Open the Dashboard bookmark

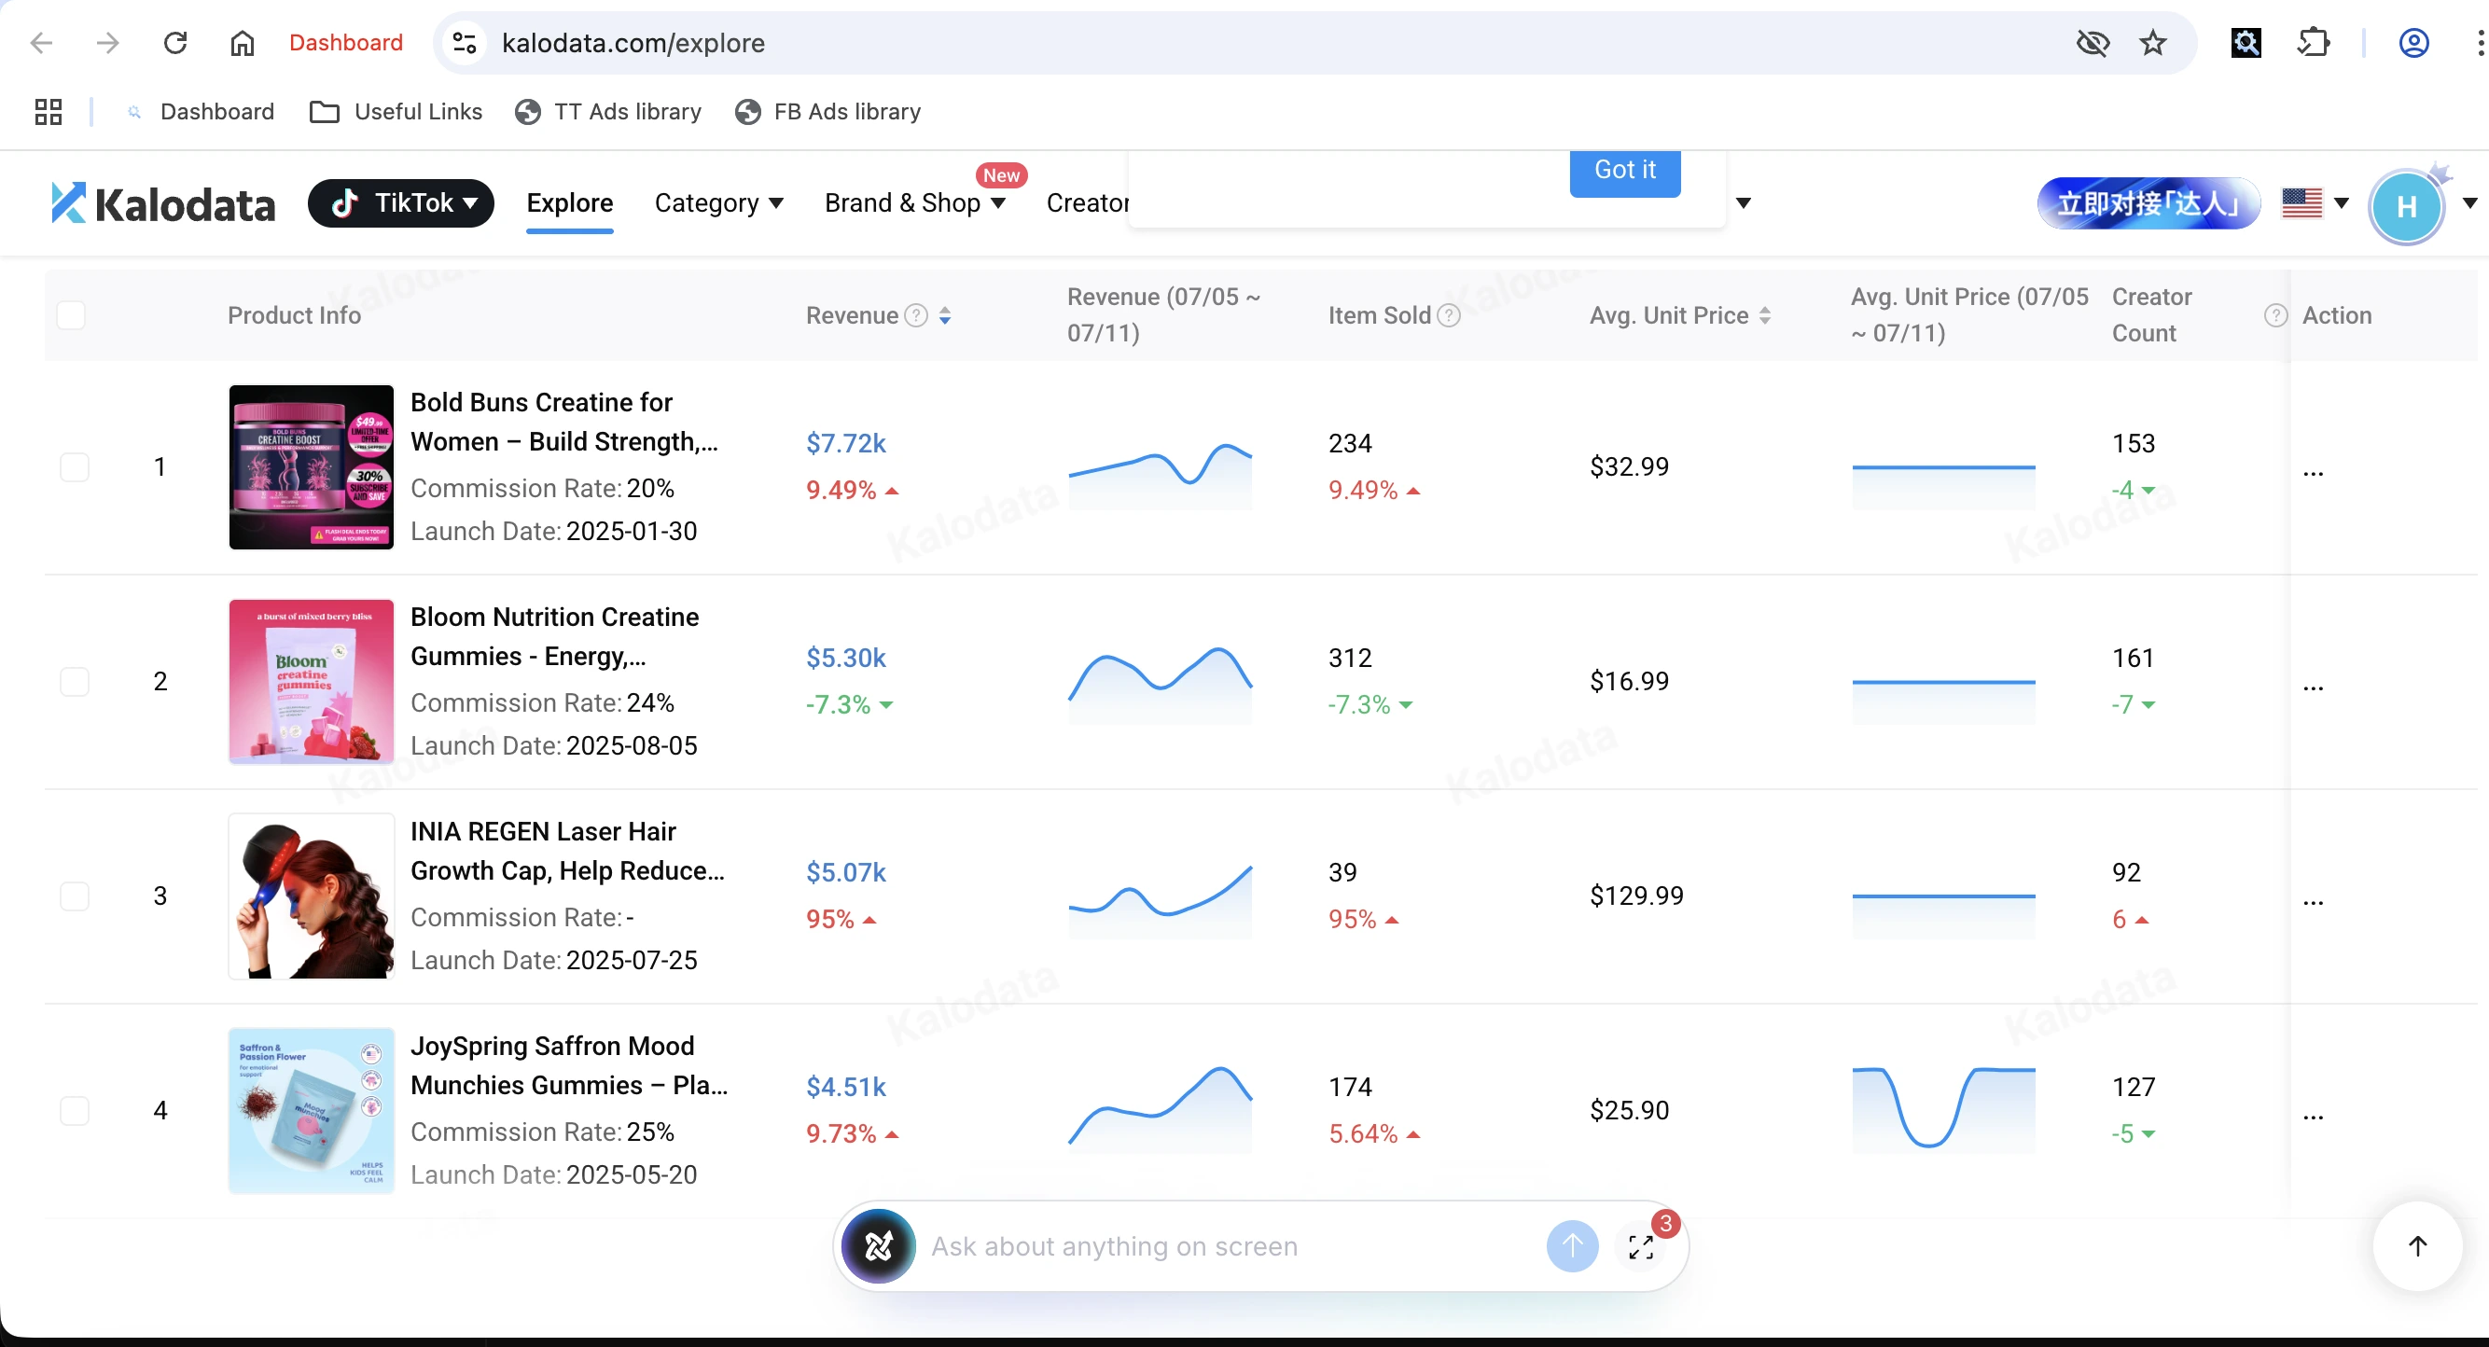click(200, 112)
